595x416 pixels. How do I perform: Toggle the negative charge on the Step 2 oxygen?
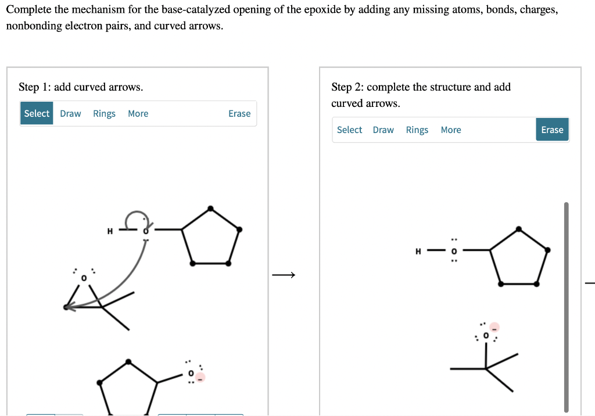point(494,327)
